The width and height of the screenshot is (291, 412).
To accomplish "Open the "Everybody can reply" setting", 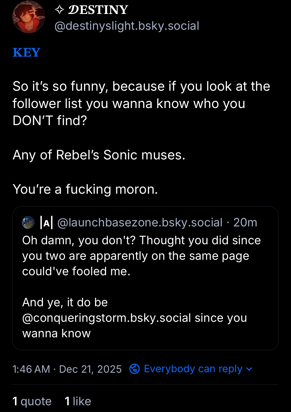I will click(193, 369).
